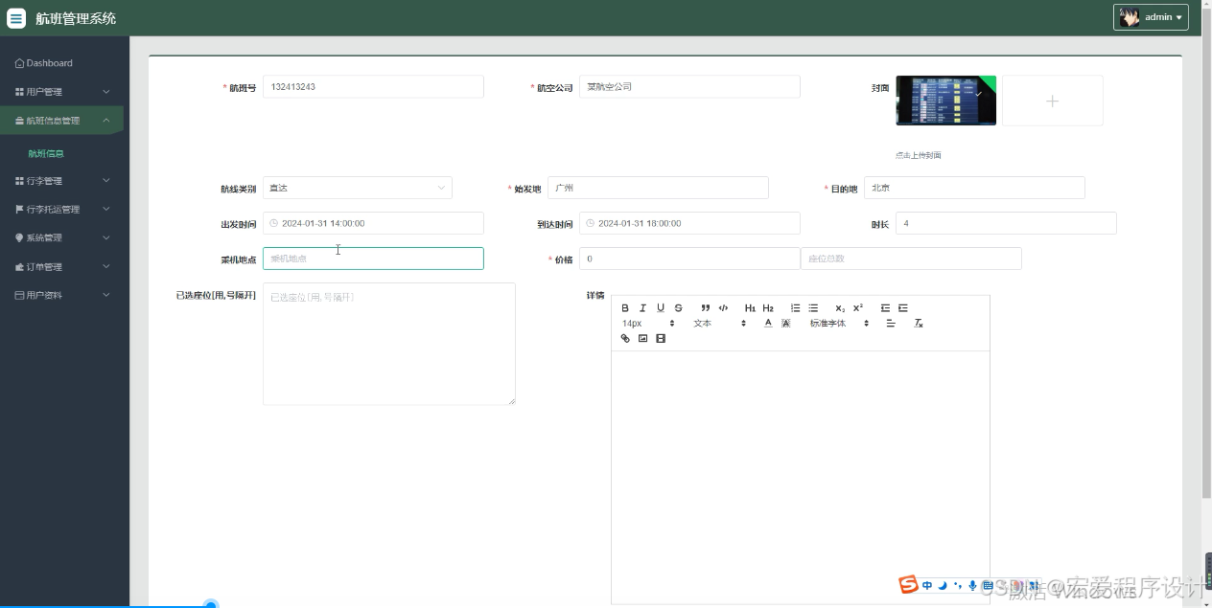Click the 目的地 field showing 北京
Viewport: 1212px width, 608px height.
974,188
